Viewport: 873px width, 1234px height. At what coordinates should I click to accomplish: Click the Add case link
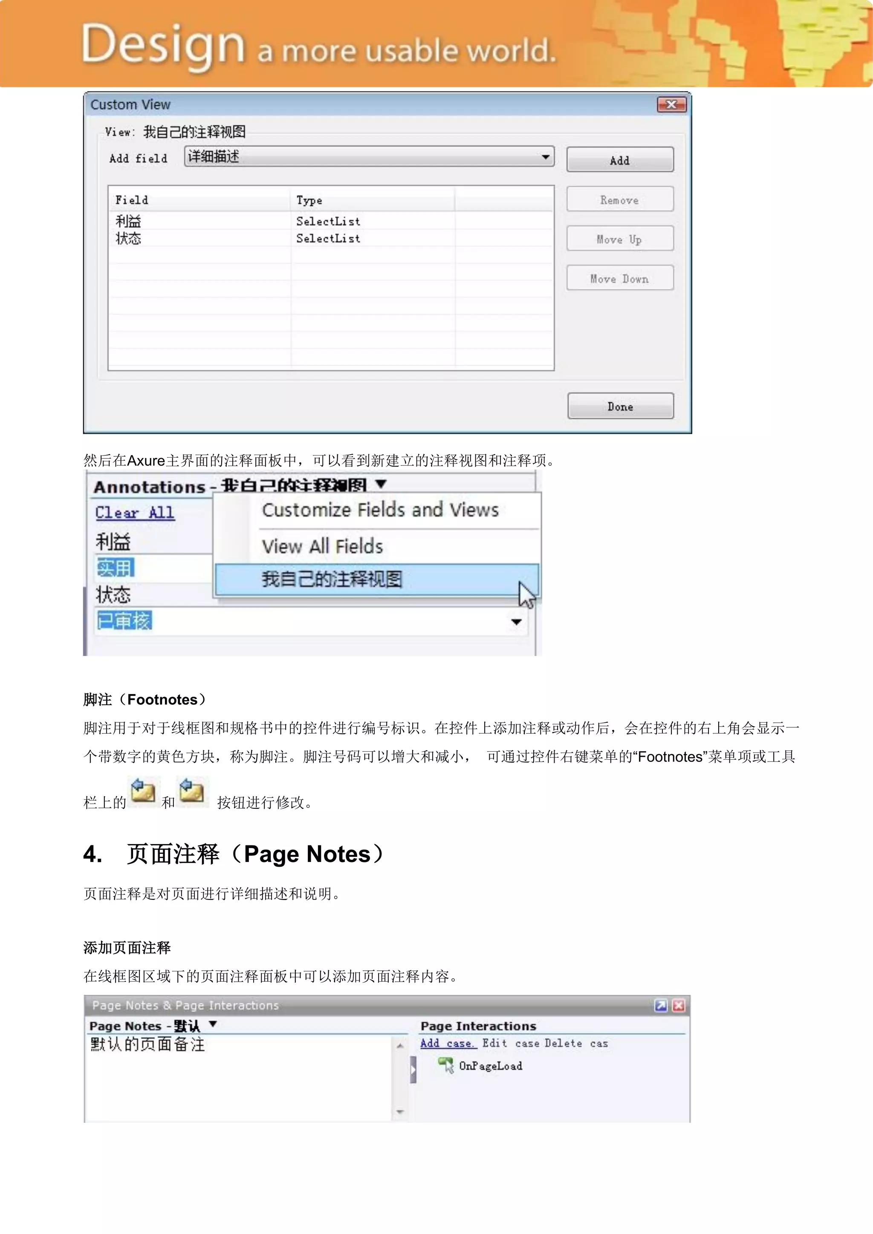448,1043
